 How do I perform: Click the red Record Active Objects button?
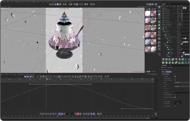[x=78, y=114]
